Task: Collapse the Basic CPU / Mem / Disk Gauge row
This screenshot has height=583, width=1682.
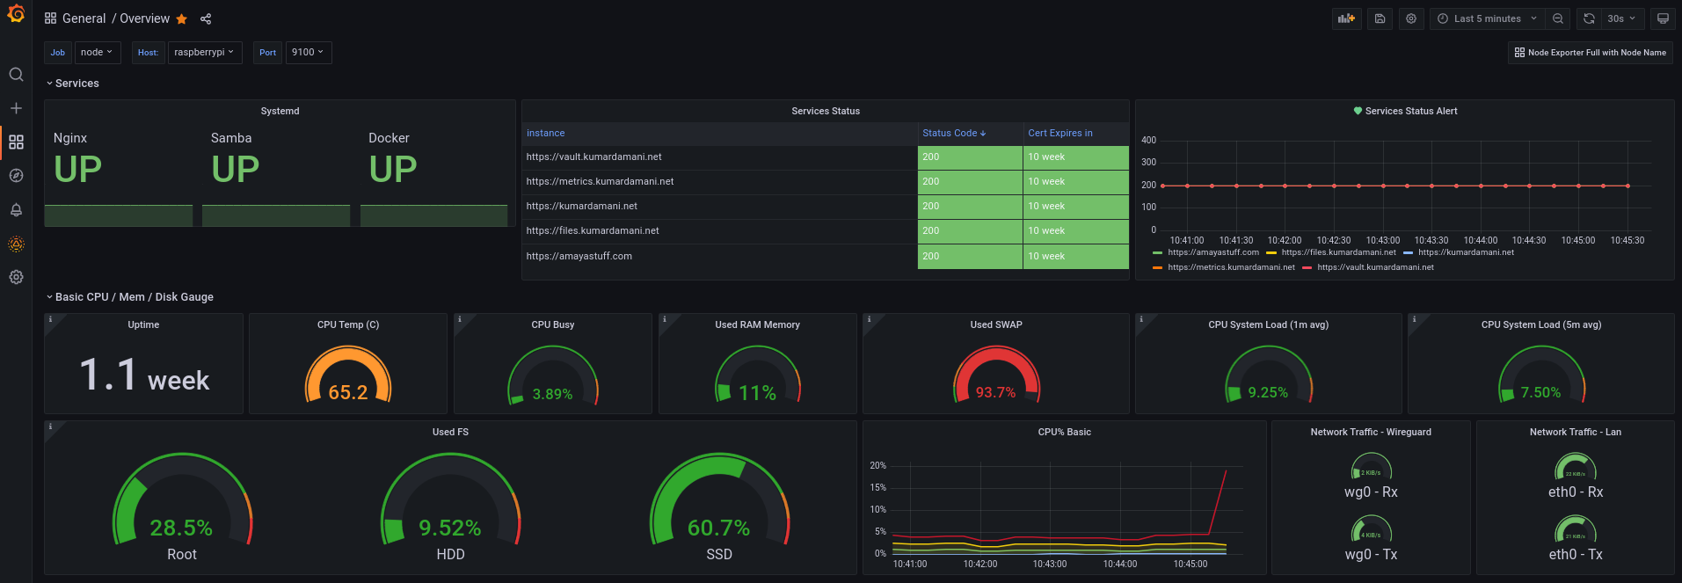Action: pyautogui.click(x=129, y=297)
